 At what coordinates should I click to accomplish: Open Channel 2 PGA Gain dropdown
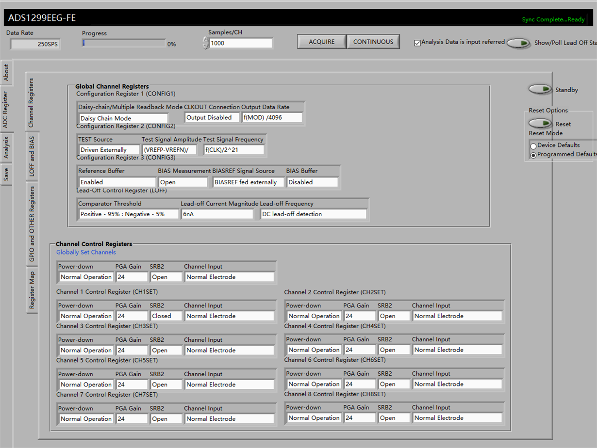360,316
